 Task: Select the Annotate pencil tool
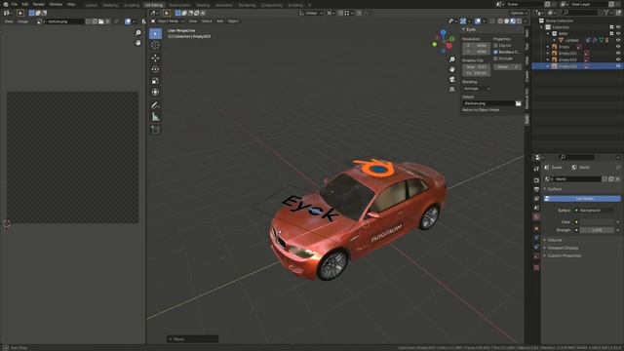[155, 105]
